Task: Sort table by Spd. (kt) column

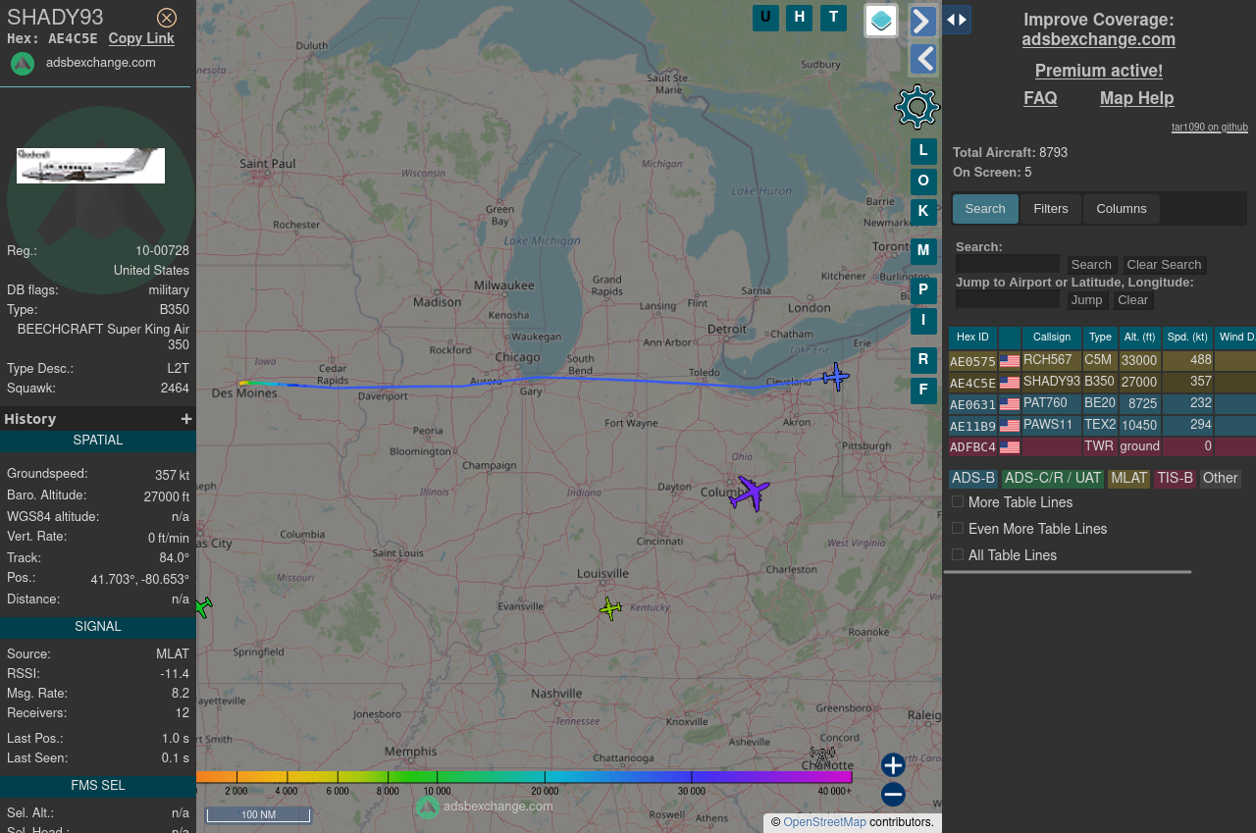Action: click(x=1187, y=338)
